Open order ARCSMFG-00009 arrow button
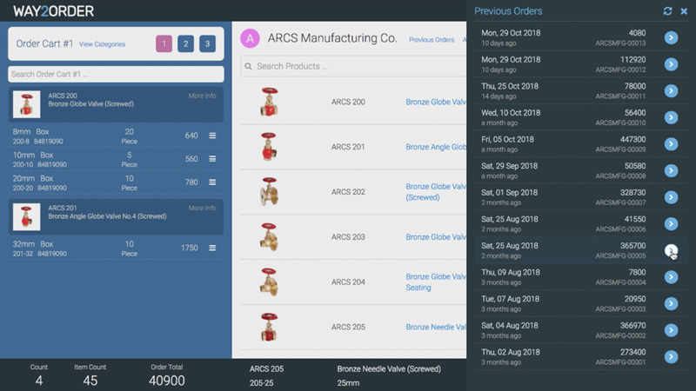 671,144
